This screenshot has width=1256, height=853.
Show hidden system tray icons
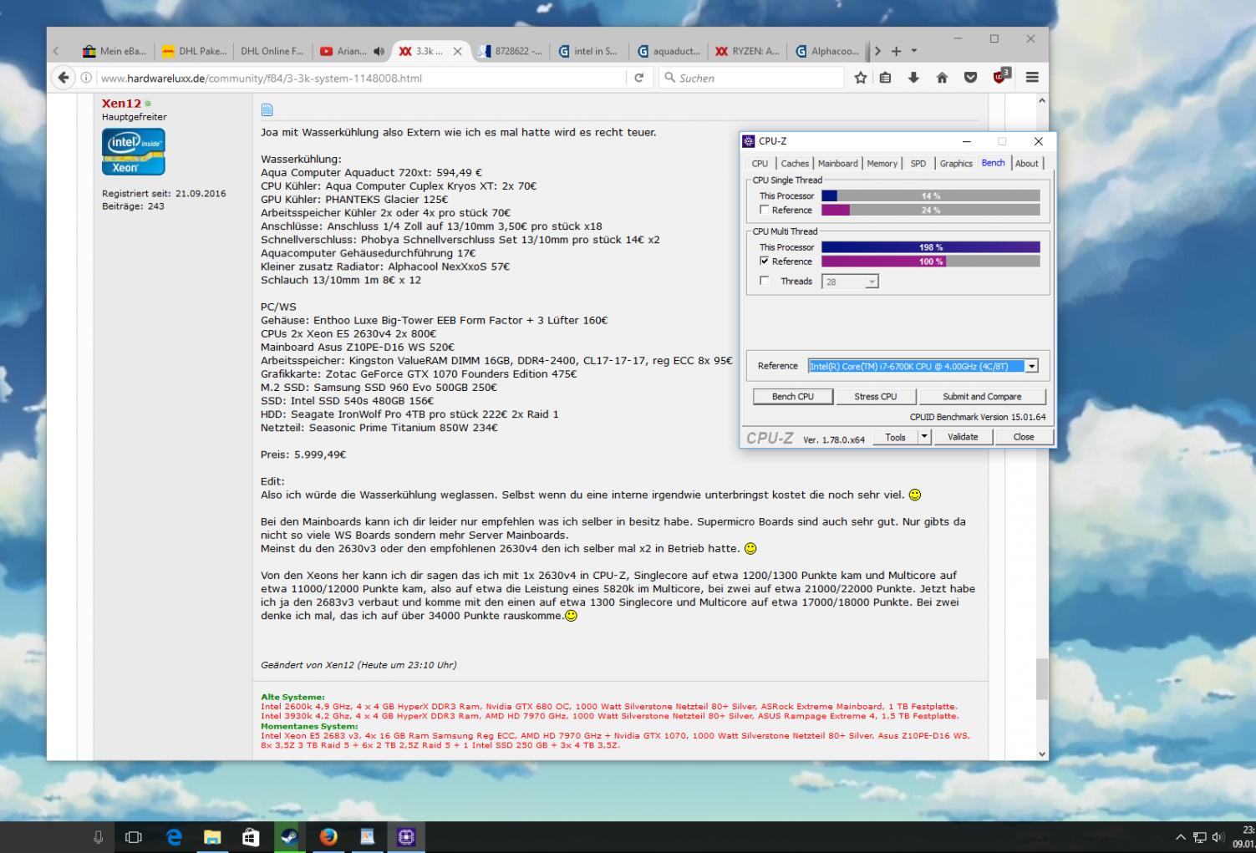(x=1180, y=837)
